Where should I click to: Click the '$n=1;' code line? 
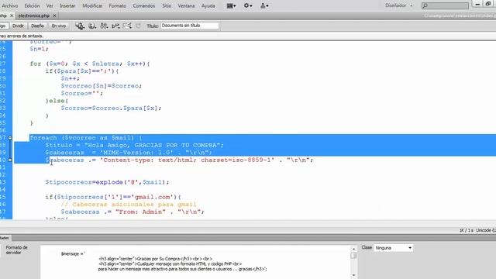(40, 49)
